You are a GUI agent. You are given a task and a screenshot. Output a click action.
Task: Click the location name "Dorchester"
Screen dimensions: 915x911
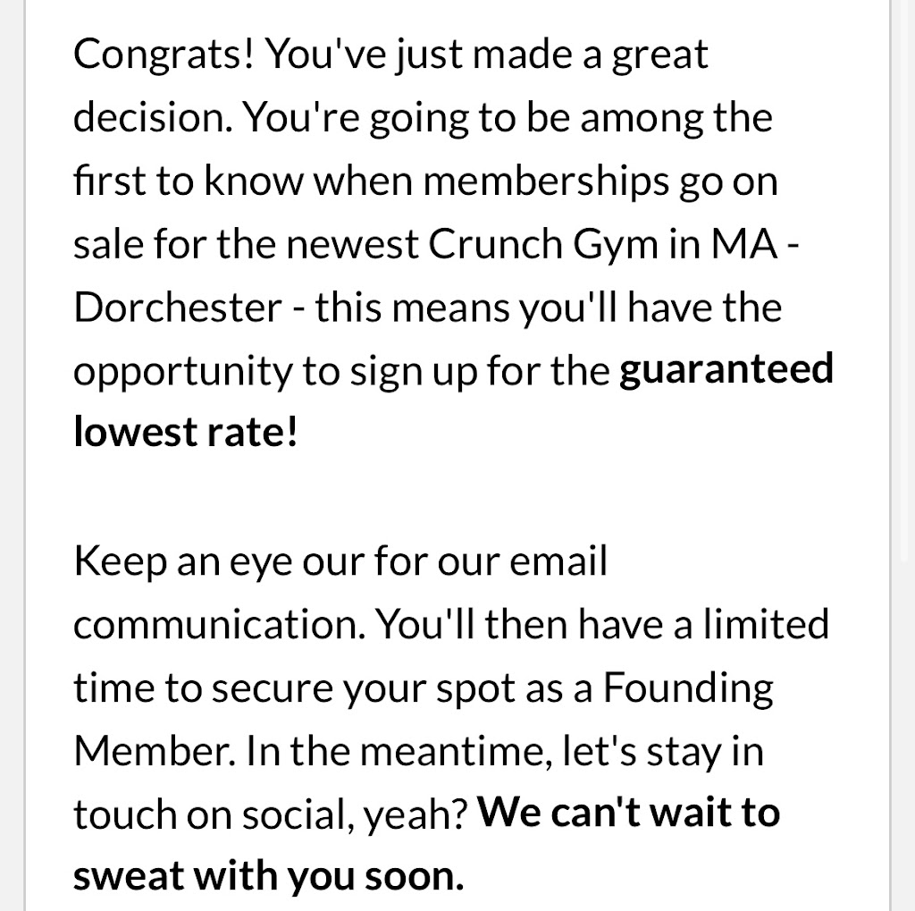(178, 307)
